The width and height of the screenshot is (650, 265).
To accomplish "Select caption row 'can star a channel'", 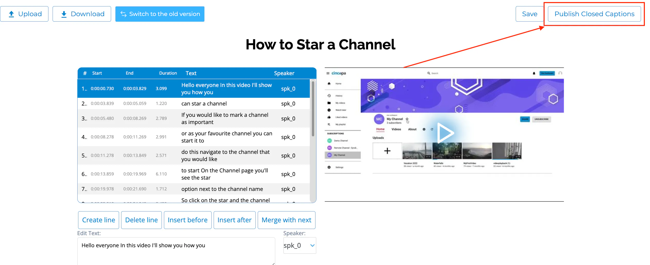I will [194, 103].
